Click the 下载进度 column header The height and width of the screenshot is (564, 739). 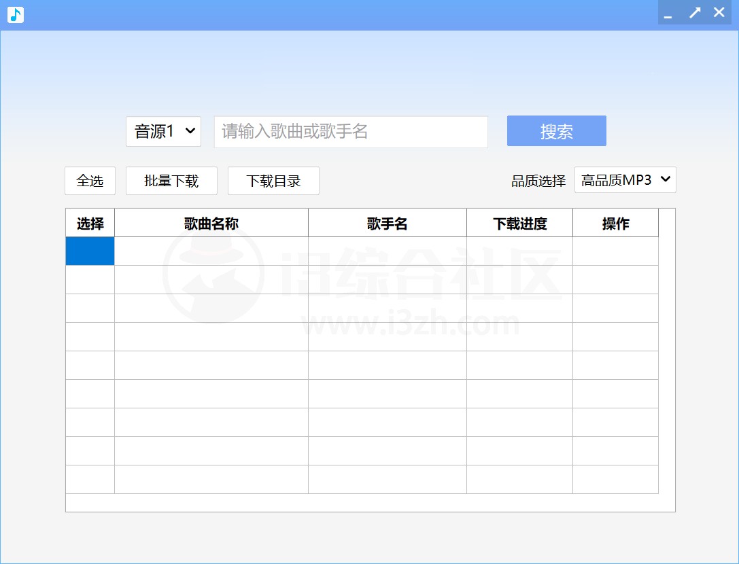[520, 223]
